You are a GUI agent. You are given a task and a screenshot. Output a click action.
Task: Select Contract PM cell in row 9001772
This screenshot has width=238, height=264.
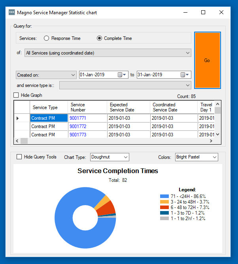click(x=49, y=126)
